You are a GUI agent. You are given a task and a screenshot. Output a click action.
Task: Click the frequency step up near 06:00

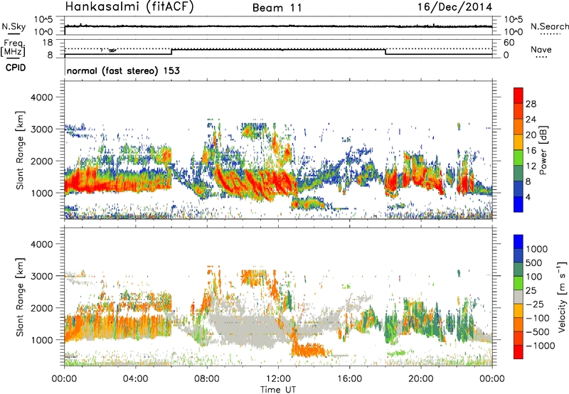tap(171, 52)
